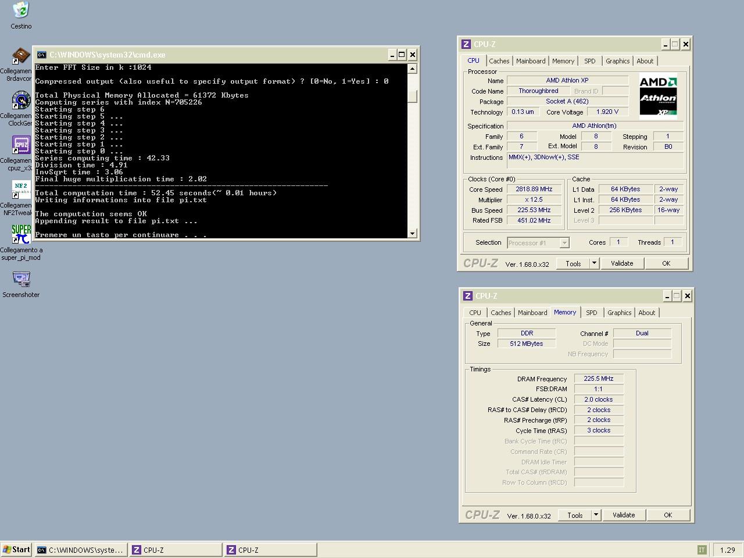Click the lower CPU-Z window title icon
The width and height of the screenshot is (744, 558).
[x=468, y=296]
